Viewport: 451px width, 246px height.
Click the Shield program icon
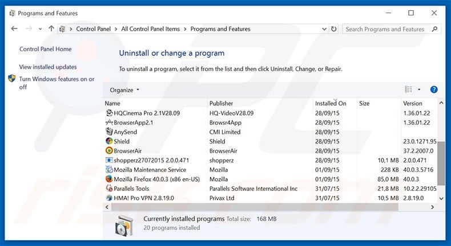[109, 141]
